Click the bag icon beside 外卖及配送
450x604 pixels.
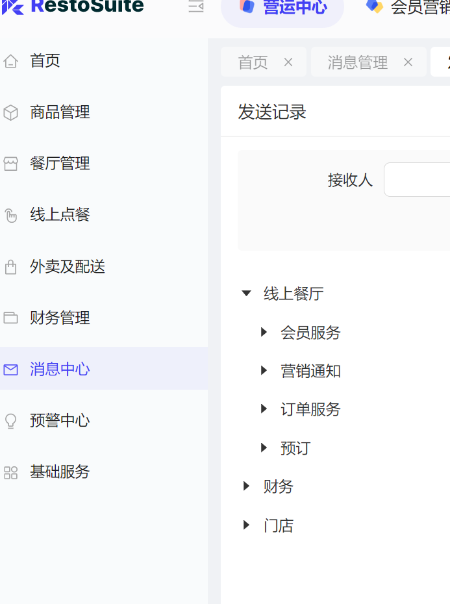(x=10, y=267)
